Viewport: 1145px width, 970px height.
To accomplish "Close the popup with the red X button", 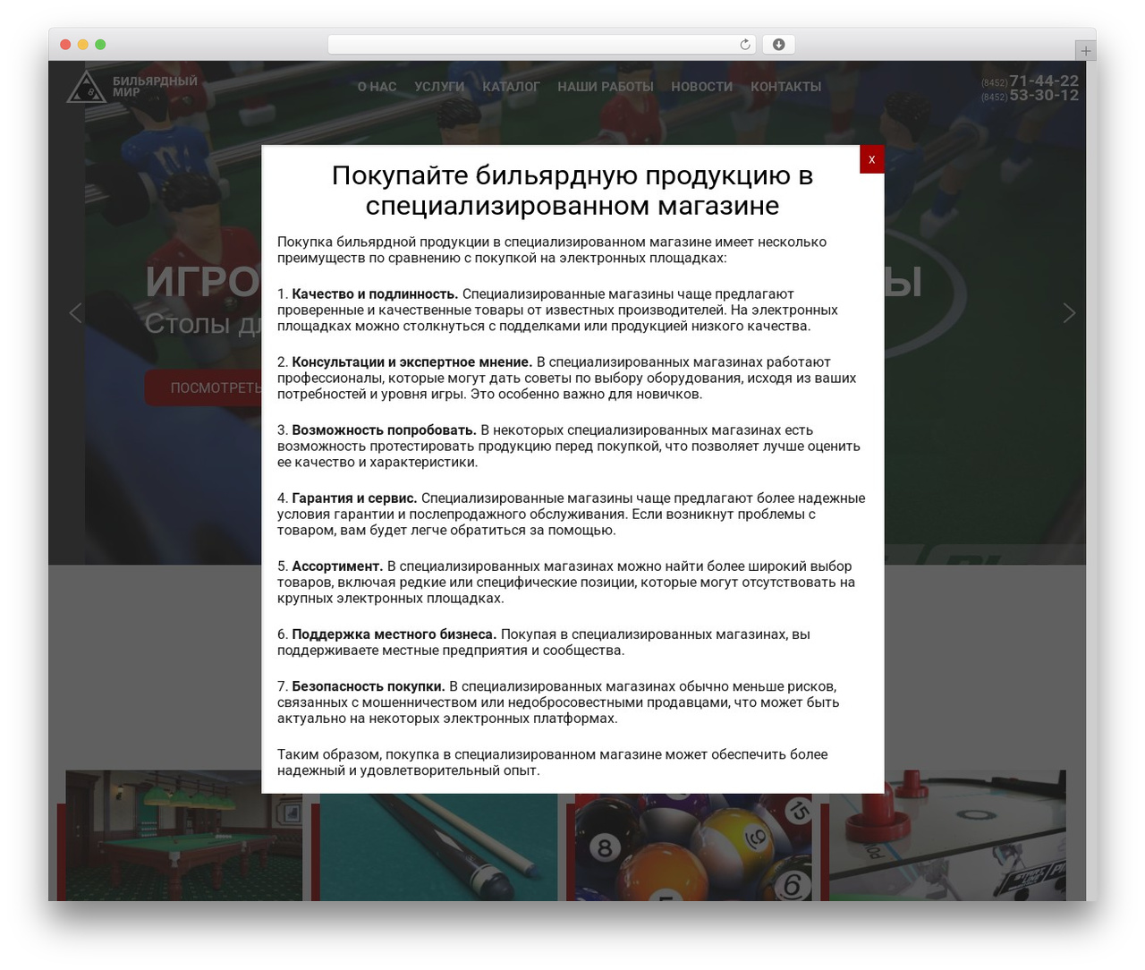I will coord(871,159).
